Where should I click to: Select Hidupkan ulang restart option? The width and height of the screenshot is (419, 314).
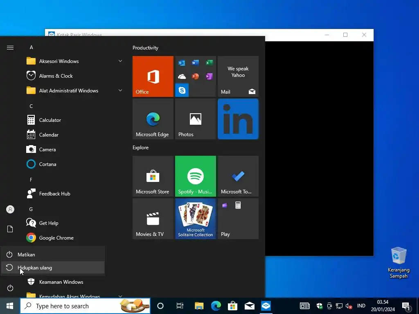[53, 267]
